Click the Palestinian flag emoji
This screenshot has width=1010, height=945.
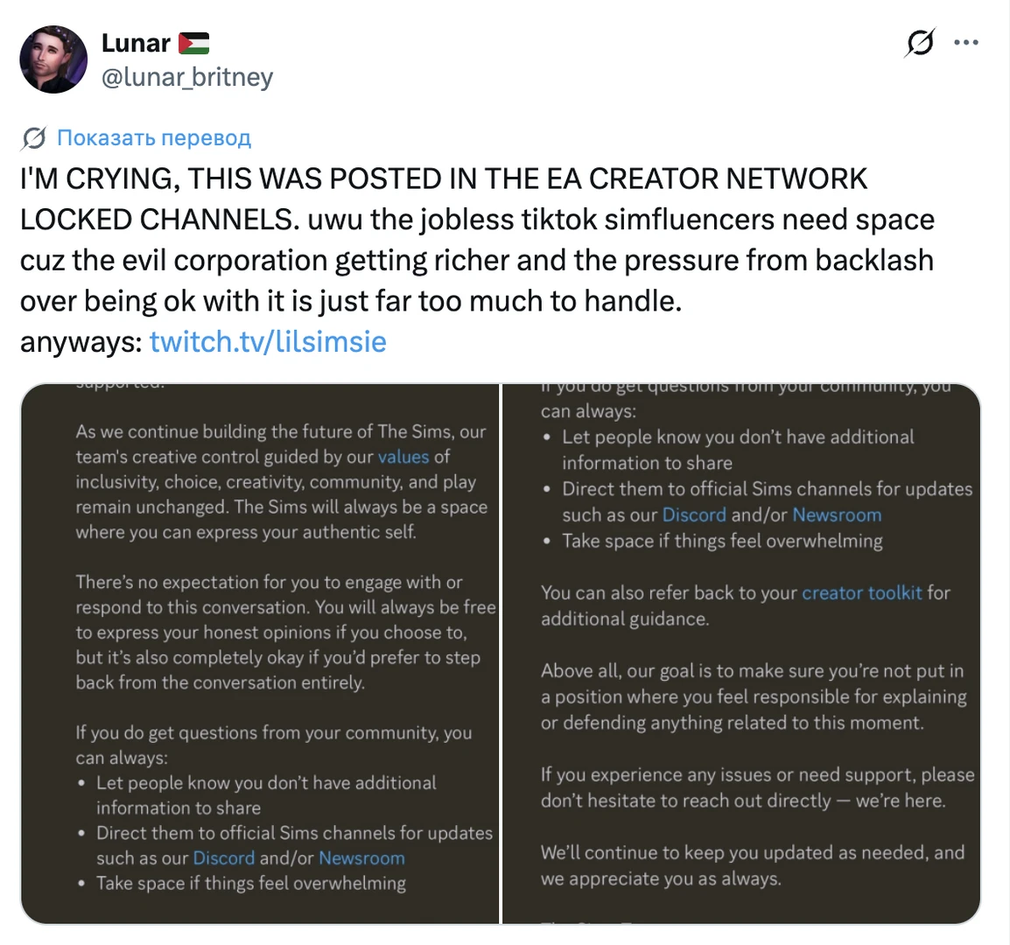pos(194,42)
